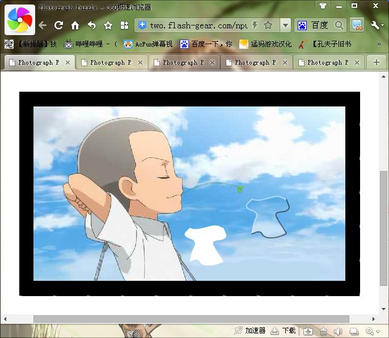
Task: Close the third Photograph P tab
Action: pos(212,63)
